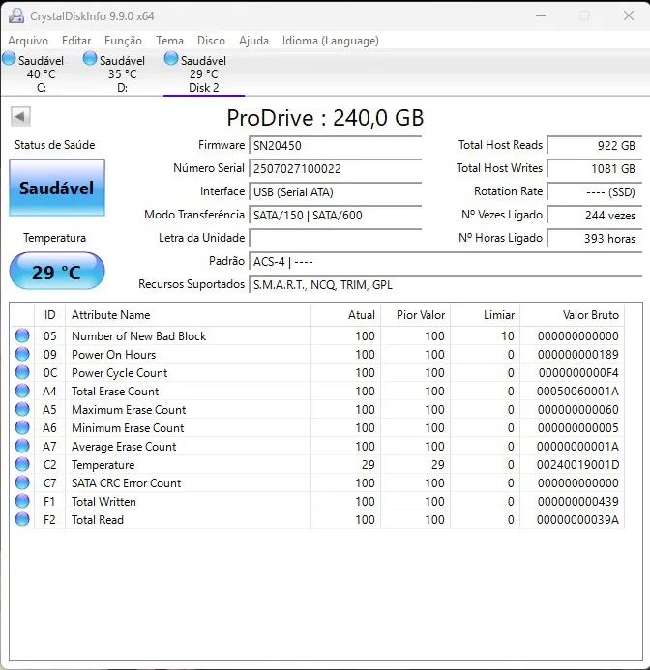Image resolution: width=650 pixels, height=670 pixels.
Task: Open the Disco menu
Action: tap(211, 41)
